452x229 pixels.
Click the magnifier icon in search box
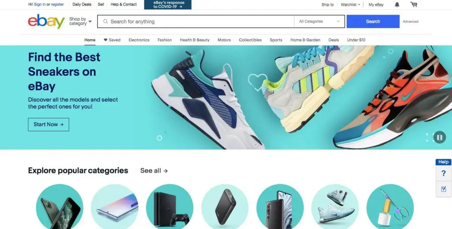[105, 21]
